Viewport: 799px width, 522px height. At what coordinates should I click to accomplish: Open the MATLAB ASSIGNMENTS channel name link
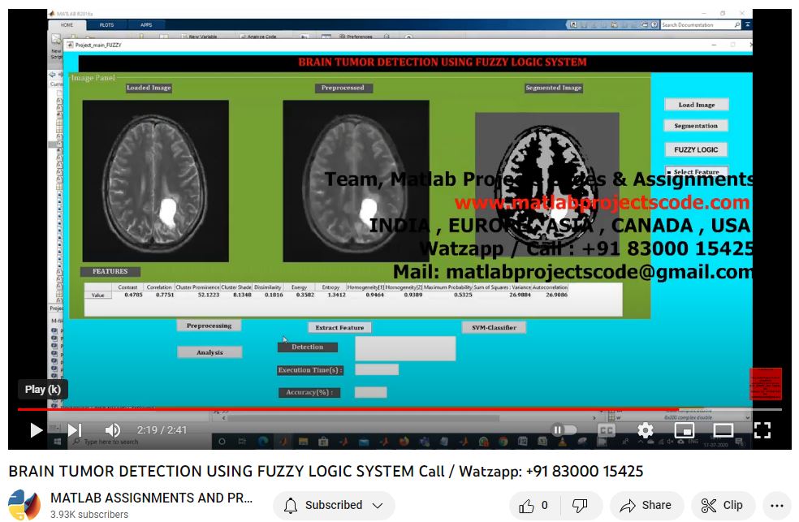151,498
